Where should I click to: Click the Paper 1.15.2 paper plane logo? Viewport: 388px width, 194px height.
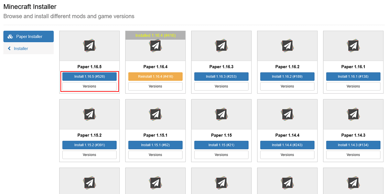[x=90, y=114]
